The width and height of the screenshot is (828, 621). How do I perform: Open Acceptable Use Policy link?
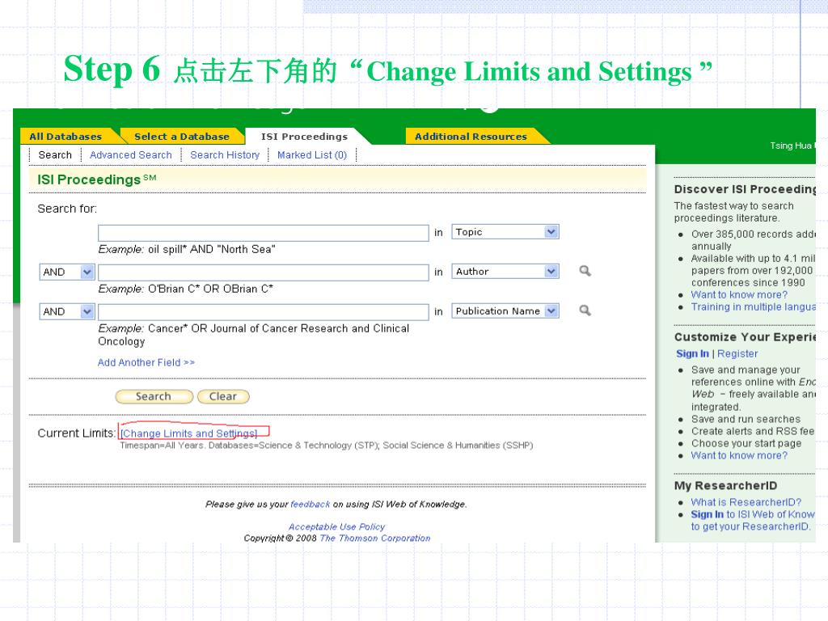point(336,526)
